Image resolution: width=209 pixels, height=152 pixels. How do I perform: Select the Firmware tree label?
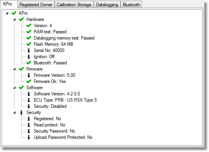click(35, 69)
